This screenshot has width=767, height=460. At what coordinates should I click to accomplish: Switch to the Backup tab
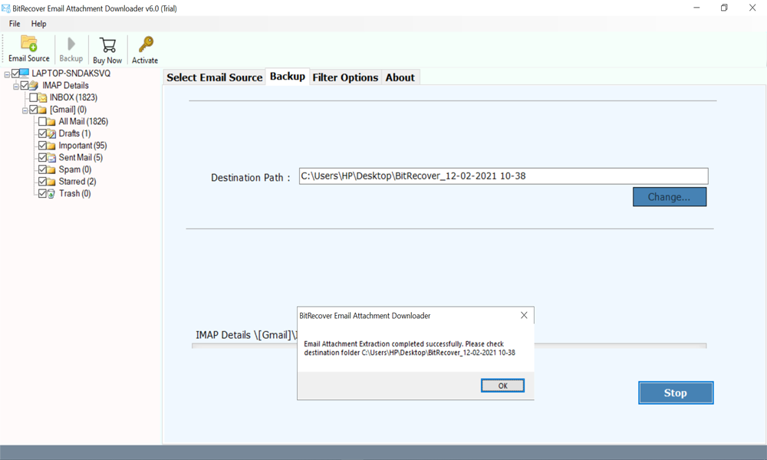pos(288,76)
